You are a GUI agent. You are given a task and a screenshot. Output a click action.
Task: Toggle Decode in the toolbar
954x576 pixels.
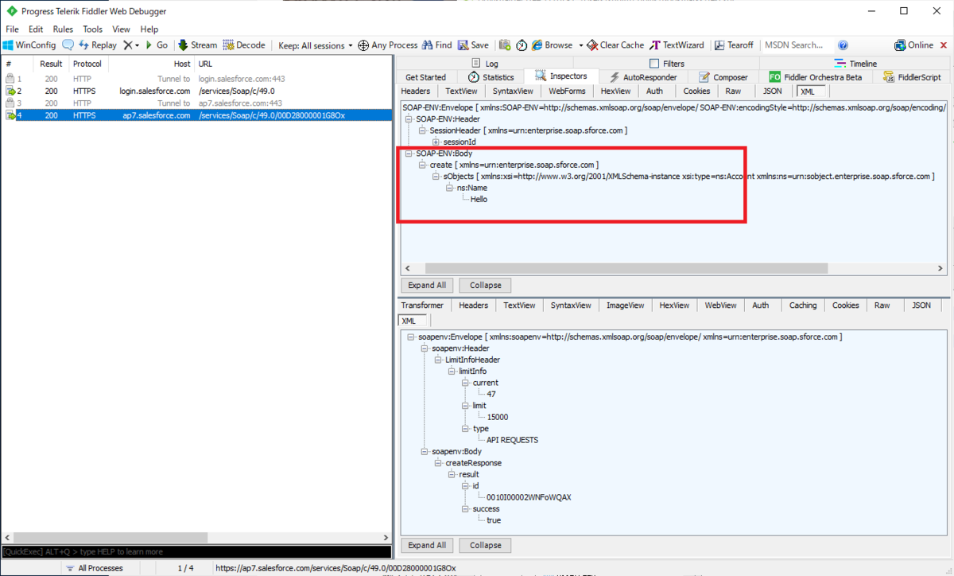(x=244, y=45)
